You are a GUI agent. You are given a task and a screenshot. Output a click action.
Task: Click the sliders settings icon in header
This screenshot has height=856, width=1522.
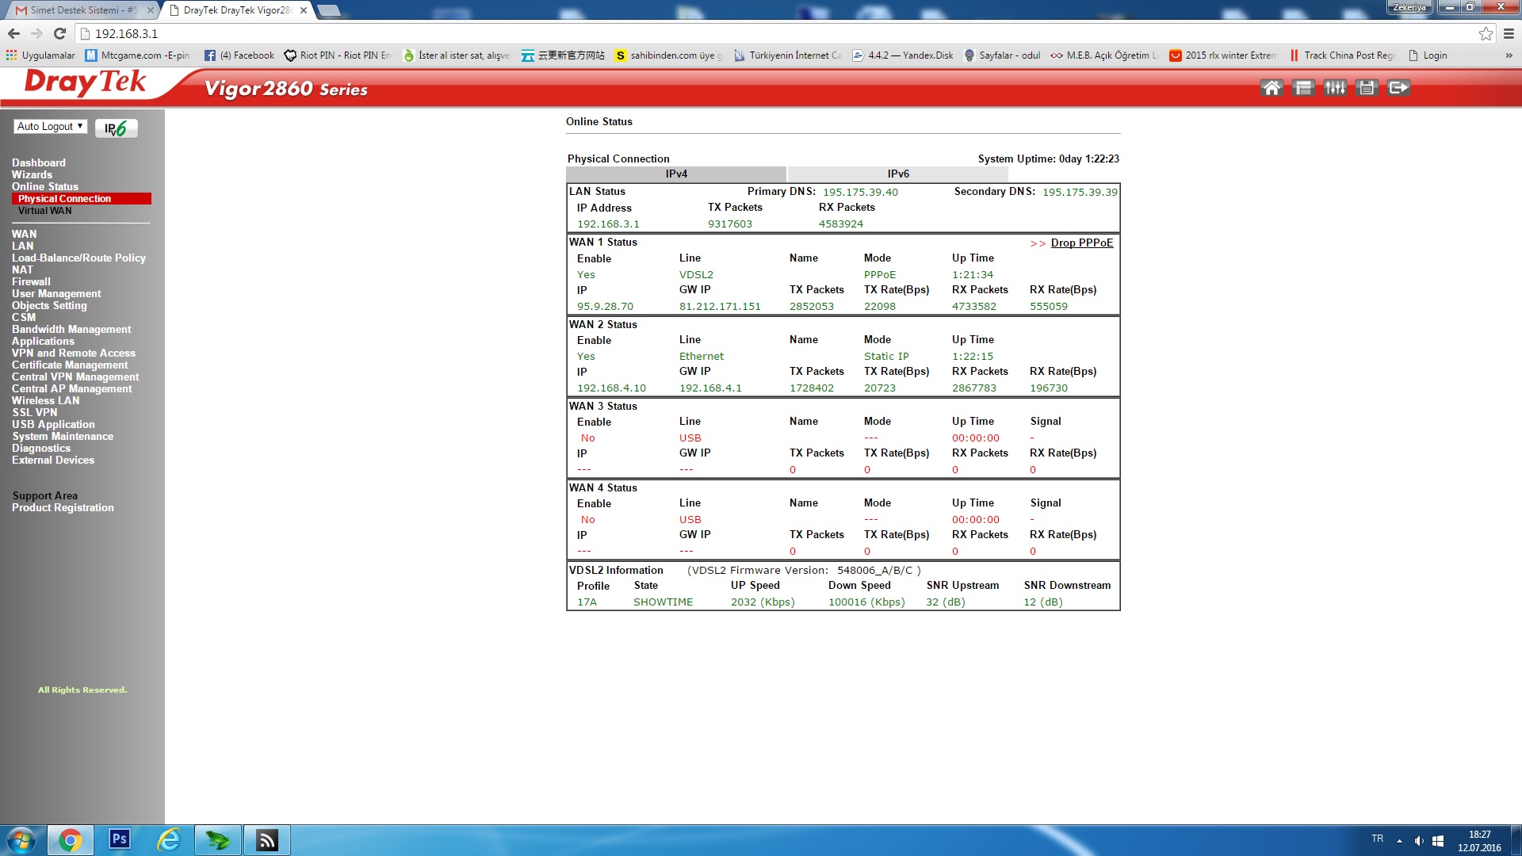pyautogui.click(x=1335, y=88)
